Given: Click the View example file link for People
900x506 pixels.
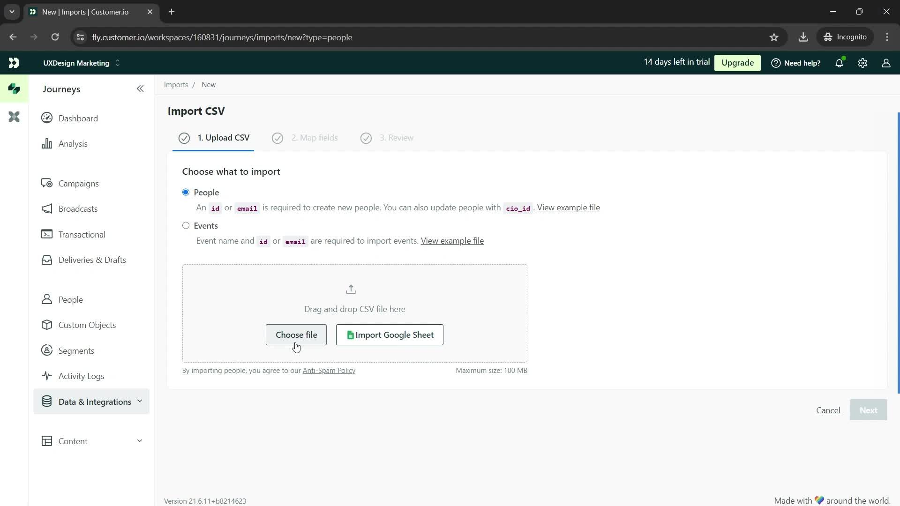Looking at the screenshot, I should (569, 207).
